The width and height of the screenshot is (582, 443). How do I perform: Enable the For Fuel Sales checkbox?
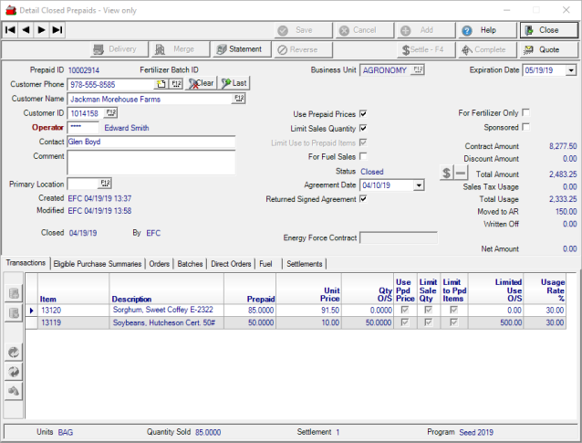click(363, 156)
